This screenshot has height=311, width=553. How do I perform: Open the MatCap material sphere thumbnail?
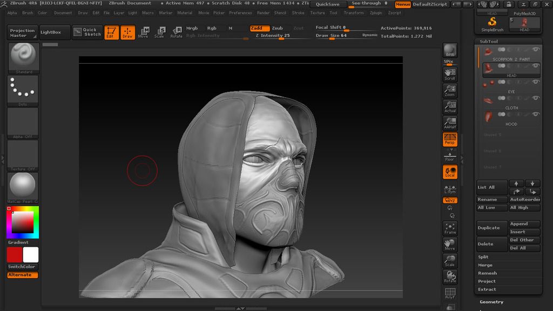tap(23, 187)
